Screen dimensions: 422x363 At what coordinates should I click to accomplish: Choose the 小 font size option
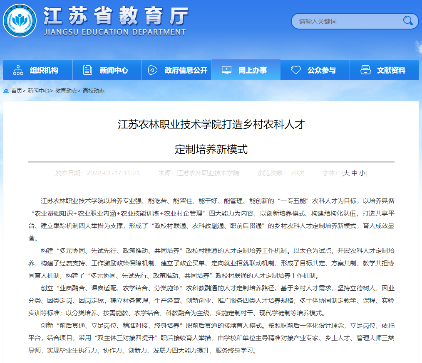click(x=362, y=173)
